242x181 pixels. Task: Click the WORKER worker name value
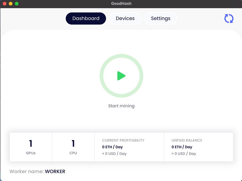(55, 172)
